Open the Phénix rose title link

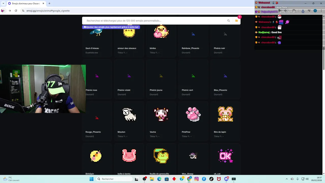click(91, 90)
